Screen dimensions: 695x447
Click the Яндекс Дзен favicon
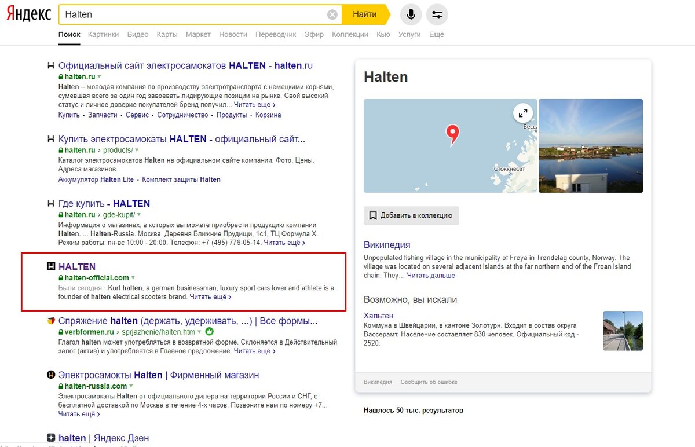(x=51, y=438)
